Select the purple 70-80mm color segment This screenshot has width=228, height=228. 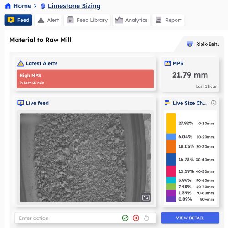pyautogui.click(x=171, y=193)
